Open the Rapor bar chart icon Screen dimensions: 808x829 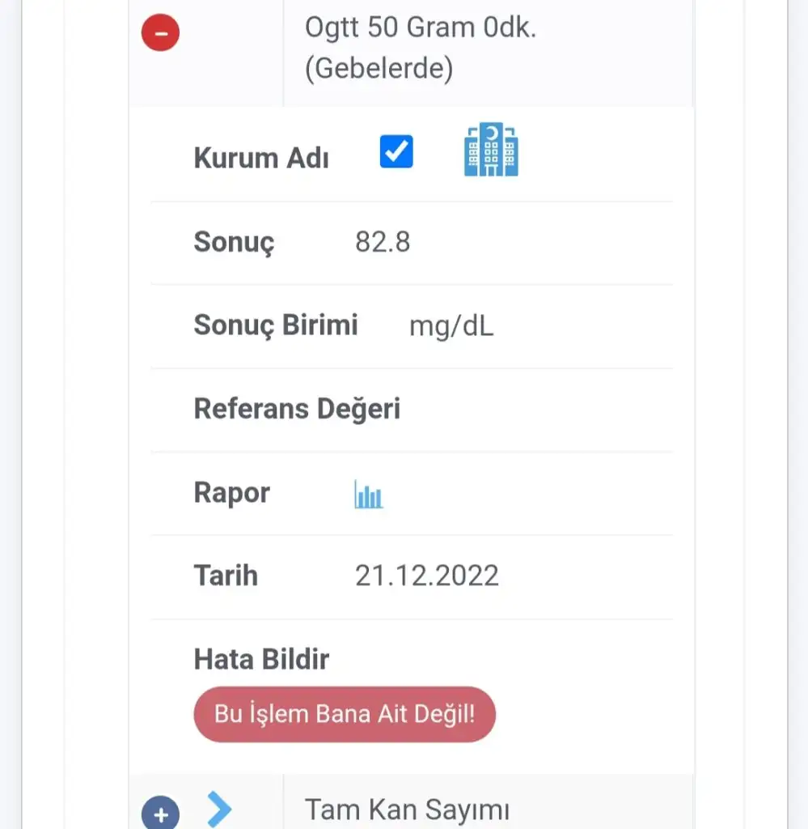(369, 494)
